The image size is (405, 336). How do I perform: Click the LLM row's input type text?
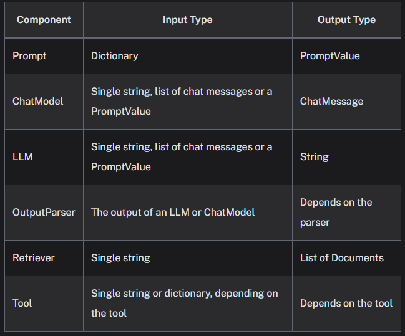[182, 156]
